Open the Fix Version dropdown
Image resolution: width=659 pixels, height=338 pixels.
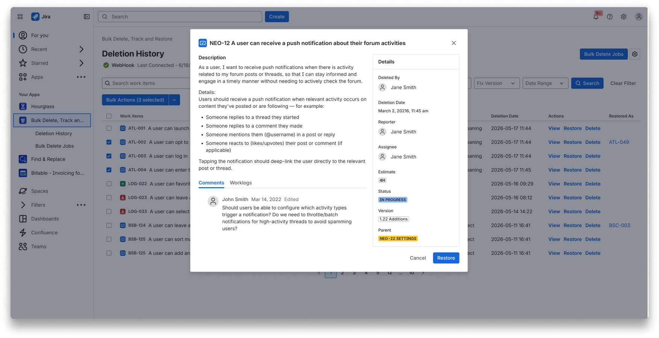tap(497, 83)
